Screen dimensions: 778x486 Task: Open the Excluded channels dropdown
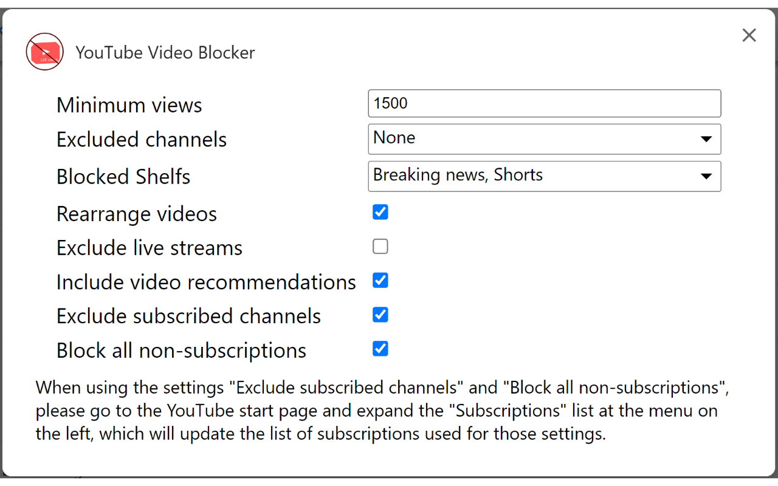[545, 139]
